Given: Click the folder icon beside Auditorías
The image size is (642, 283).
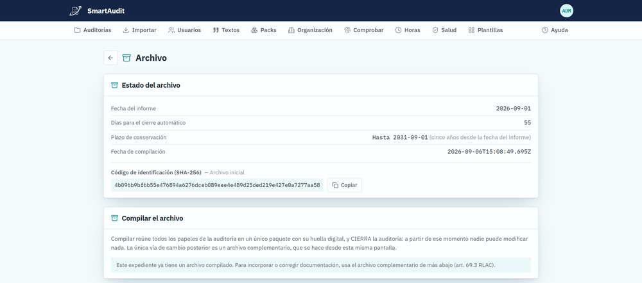Looking at the screenshot, I should pos(77,30).
